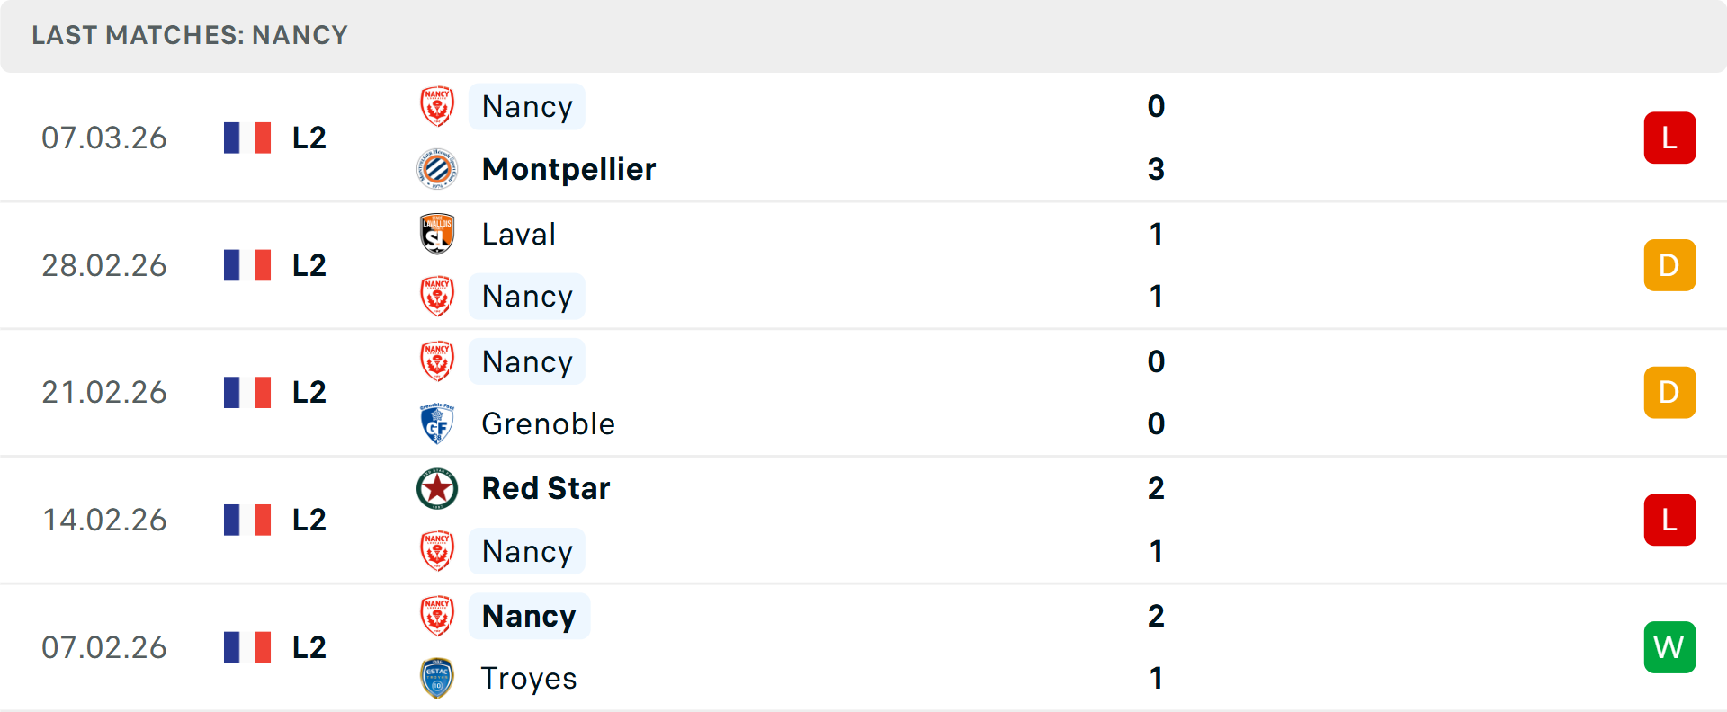The height and width of the screenshot is (712, 1727).
Task: Open the Montpellier team link
Action: tap(568, 169)
